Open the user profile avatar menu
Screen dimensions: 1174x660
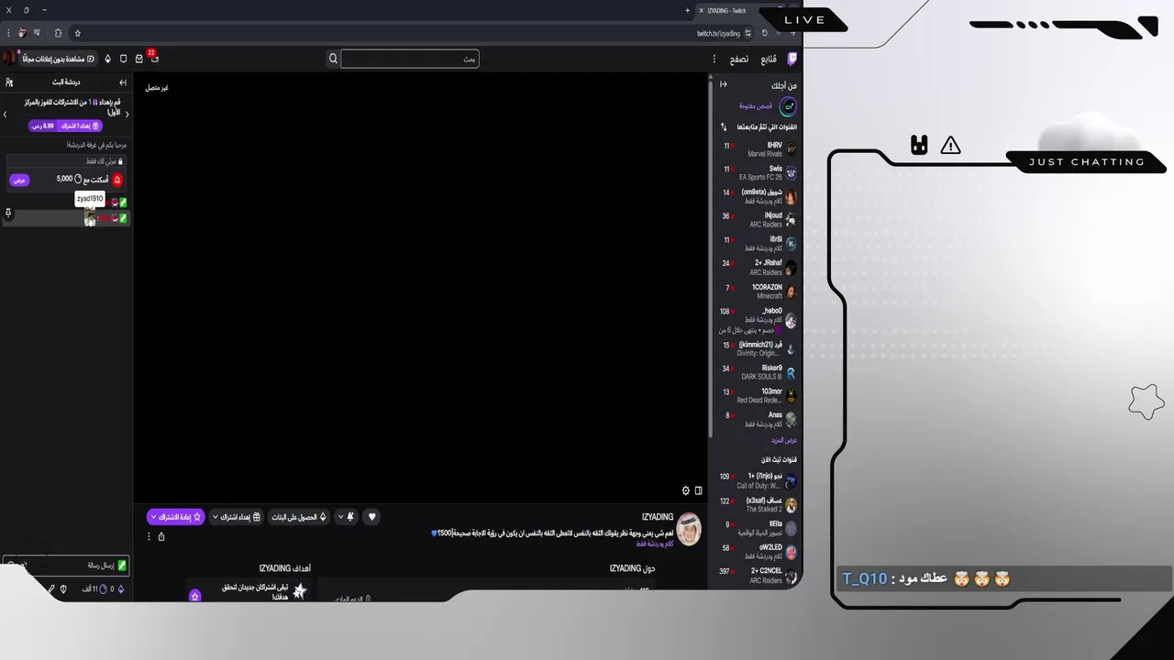point(9,58)
